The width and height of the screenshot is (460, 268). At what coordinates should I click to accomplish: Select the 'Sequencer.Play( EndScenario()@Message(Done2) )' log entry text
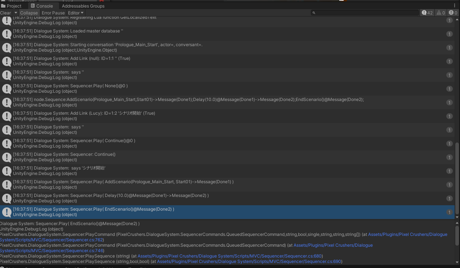coord(94,209)
